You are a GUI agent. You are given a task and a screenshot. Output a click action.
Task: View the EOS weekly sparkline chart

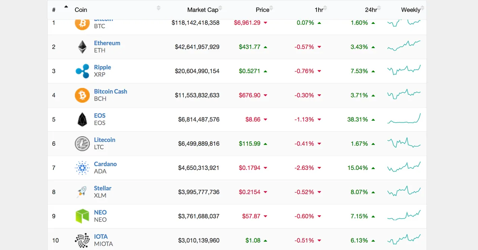(x=404, y=118)
